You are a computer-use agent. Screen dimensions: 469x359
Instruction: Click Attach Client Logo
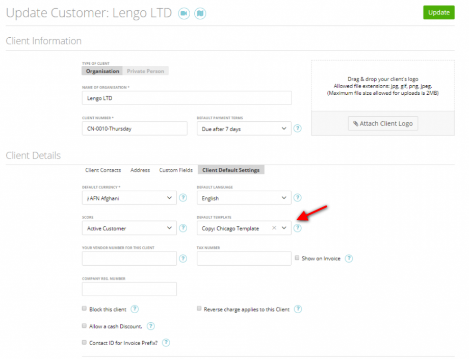[383, 123]
